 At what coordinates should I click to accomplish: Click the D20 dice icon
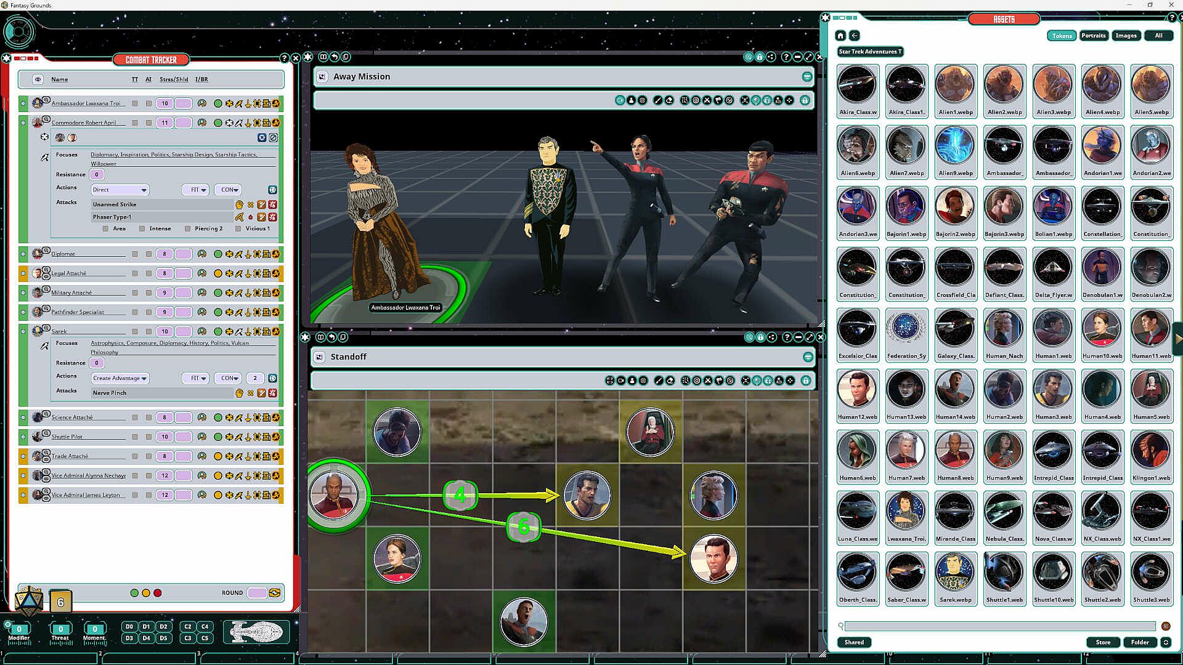coord(28,601)
